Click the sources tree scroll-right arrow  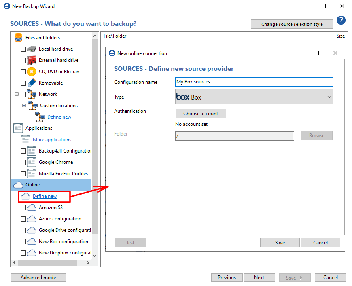pos(88,263)
